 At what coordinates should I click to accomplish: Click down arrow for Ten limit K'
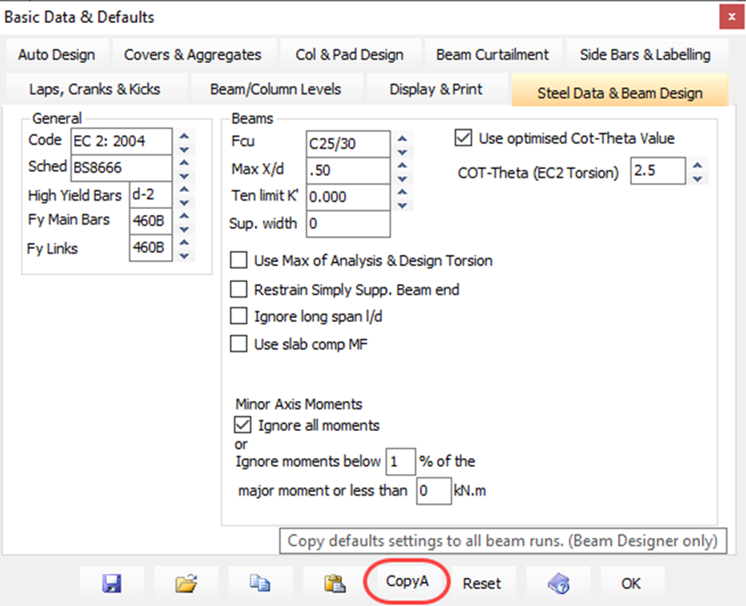(x=402, y=206)
